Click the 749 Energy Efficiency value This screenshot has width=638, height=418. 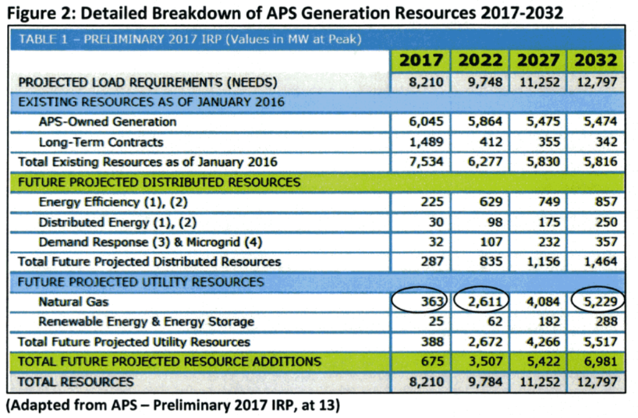pyautogui.click(x=549, y=202)
